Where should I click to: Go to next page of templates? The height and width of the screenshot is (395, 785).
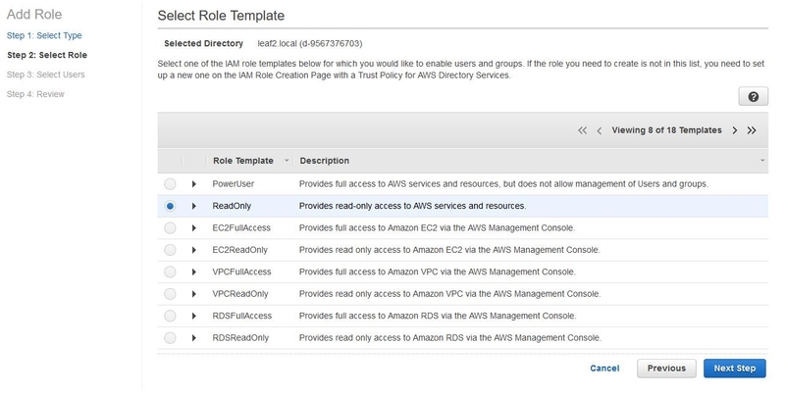click(x=734, y=130)
